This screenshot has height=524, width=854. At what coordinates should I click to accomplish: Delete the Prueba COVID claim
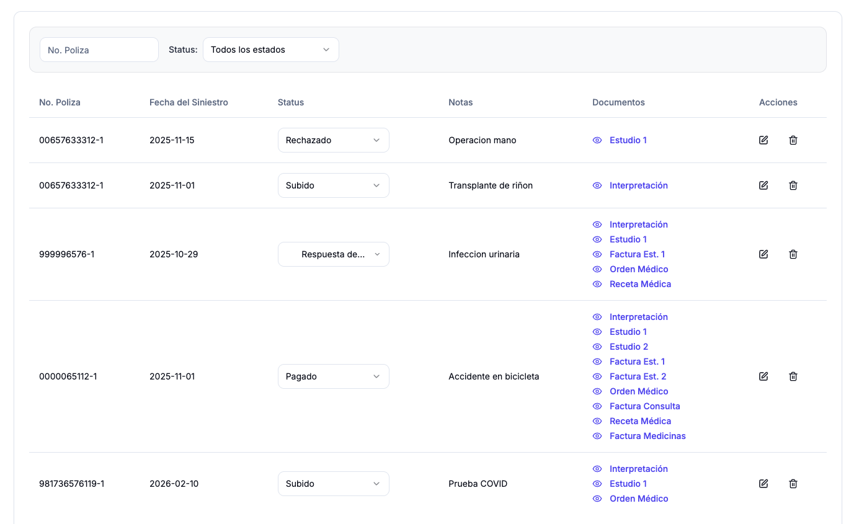[793, 484]
